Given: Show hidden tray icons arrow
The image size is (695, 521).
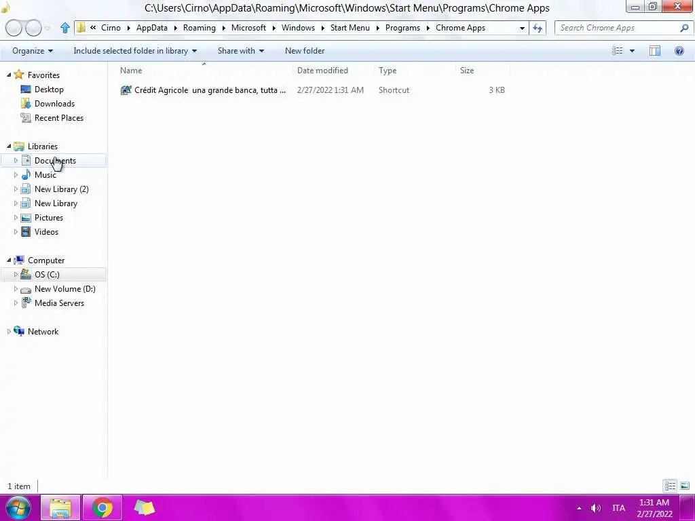Looking at the screenshot, I should coord(579,507).
